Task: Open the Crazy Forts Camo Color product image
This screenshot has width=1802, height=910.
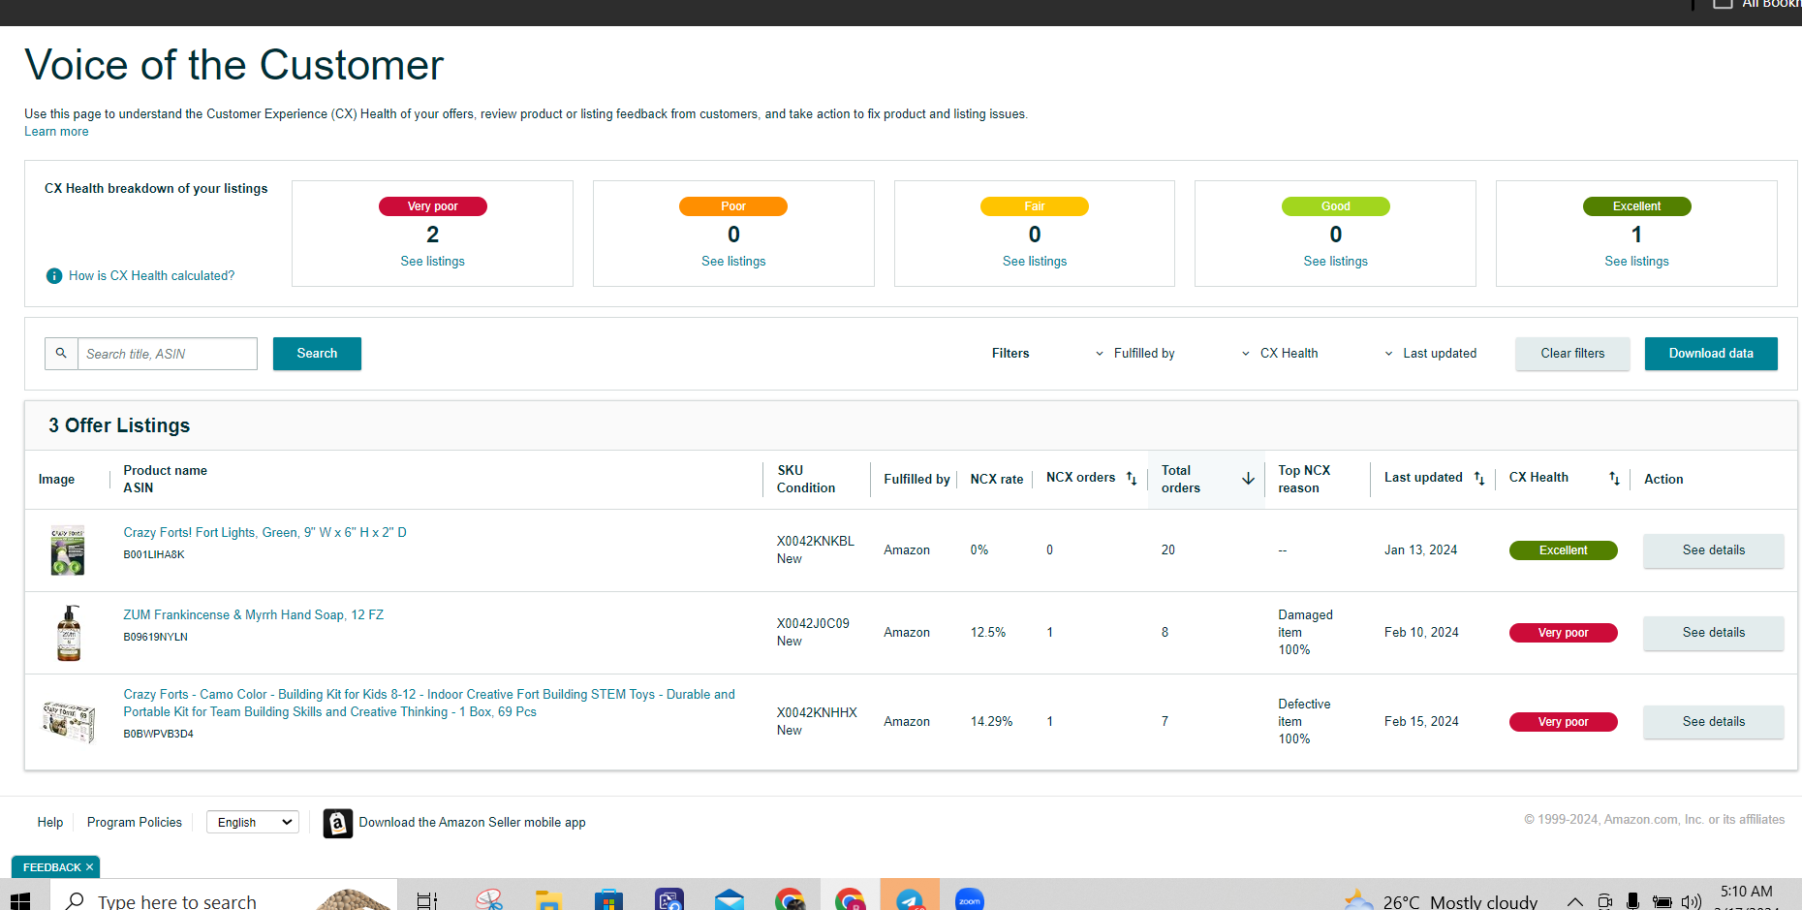Action: [69, 722]
